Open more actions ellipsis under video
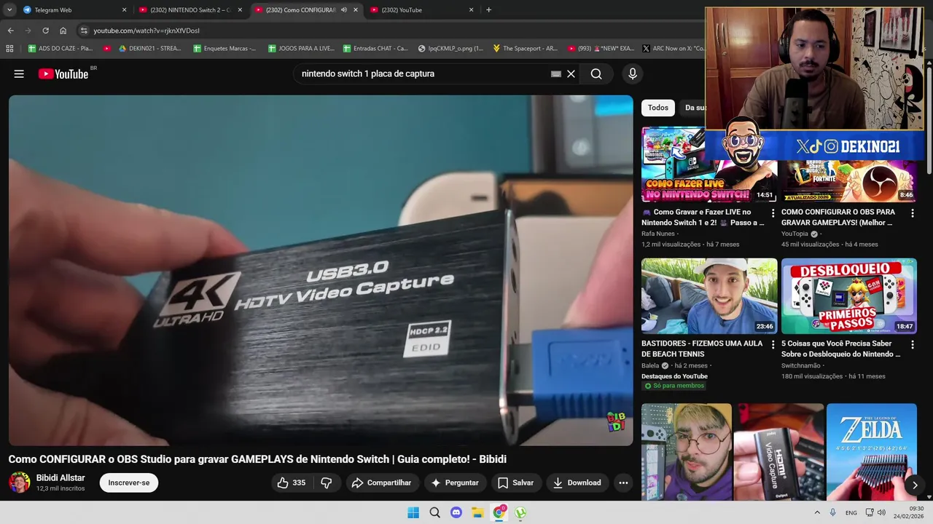The height and width of the screenshot is (524, 933). point(623,483)
